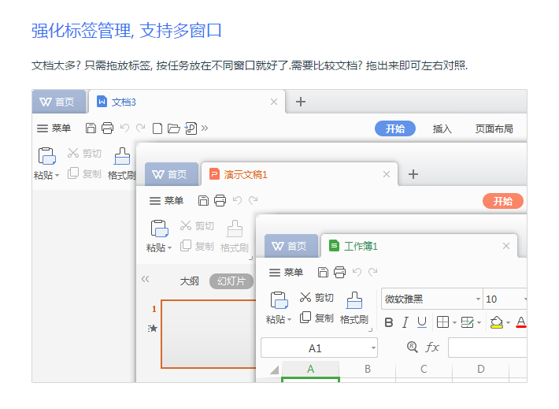Click 剪切 in the 演示文稿1 window
This screenshot has height=409, width=559.
[197, 225]
